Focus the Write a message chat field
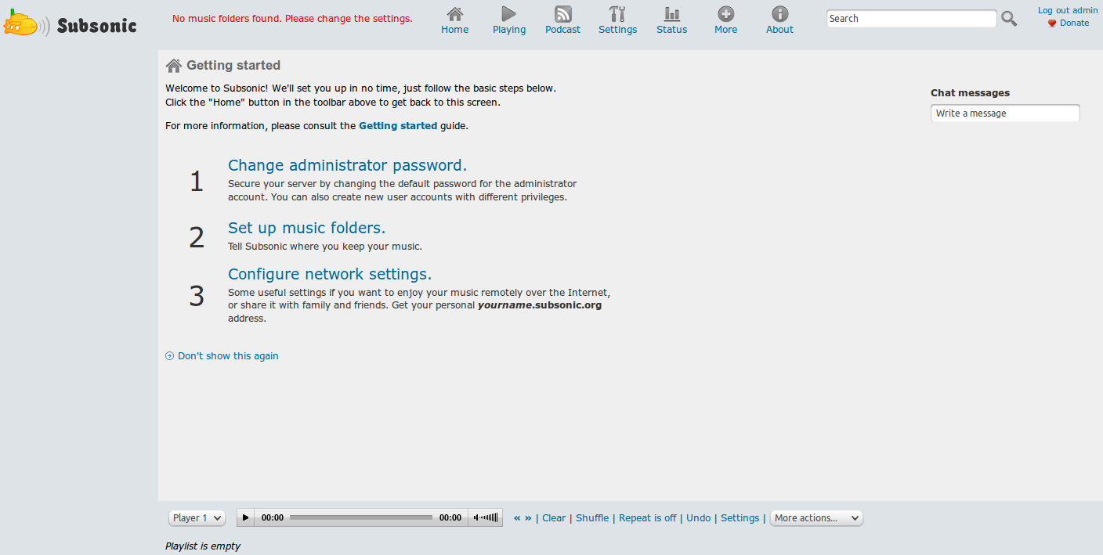The image size is (1103, 555). [1005, 114]
